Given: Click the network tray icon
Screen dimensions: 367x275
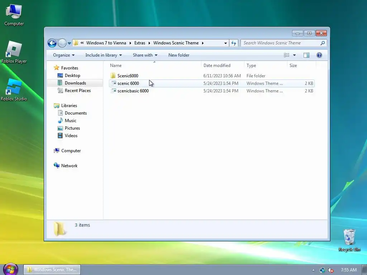Looking at the screenshot, I should click(x=322, y=270).
